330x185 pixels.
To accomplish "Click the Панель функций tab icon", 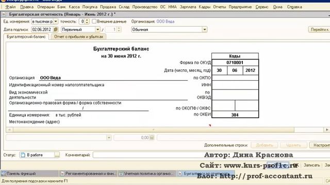I will [x=4, y=174].
